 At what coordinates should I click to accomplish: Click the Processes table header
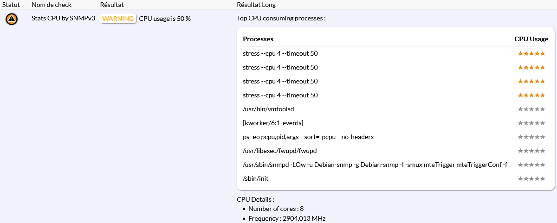pos(258,39)
